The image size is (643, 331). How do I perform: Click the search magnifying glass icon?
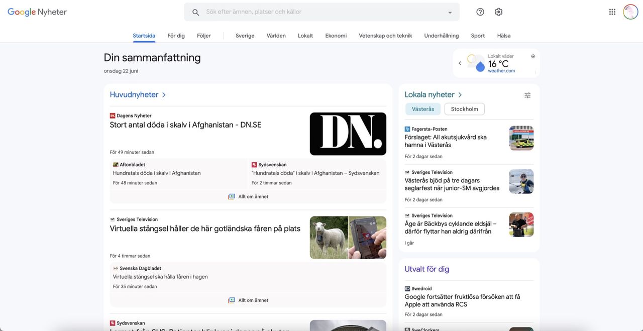click(x=195, y=12)
